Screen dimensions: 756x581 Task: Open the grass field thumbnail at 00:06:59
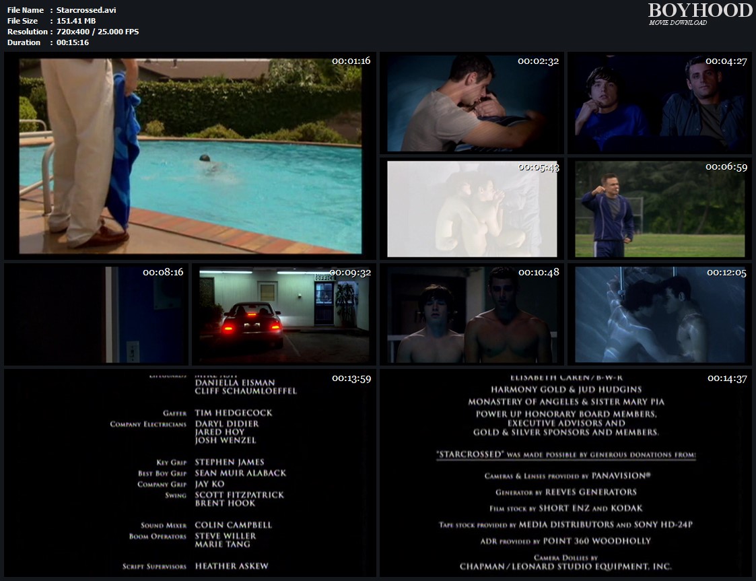(660, 209)
